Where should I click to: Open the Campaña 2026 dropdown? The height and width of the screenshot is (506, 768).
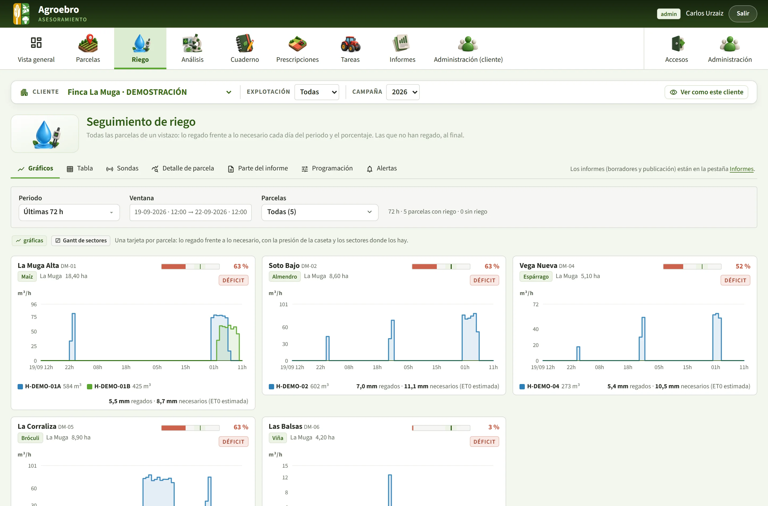coord(403,92)
